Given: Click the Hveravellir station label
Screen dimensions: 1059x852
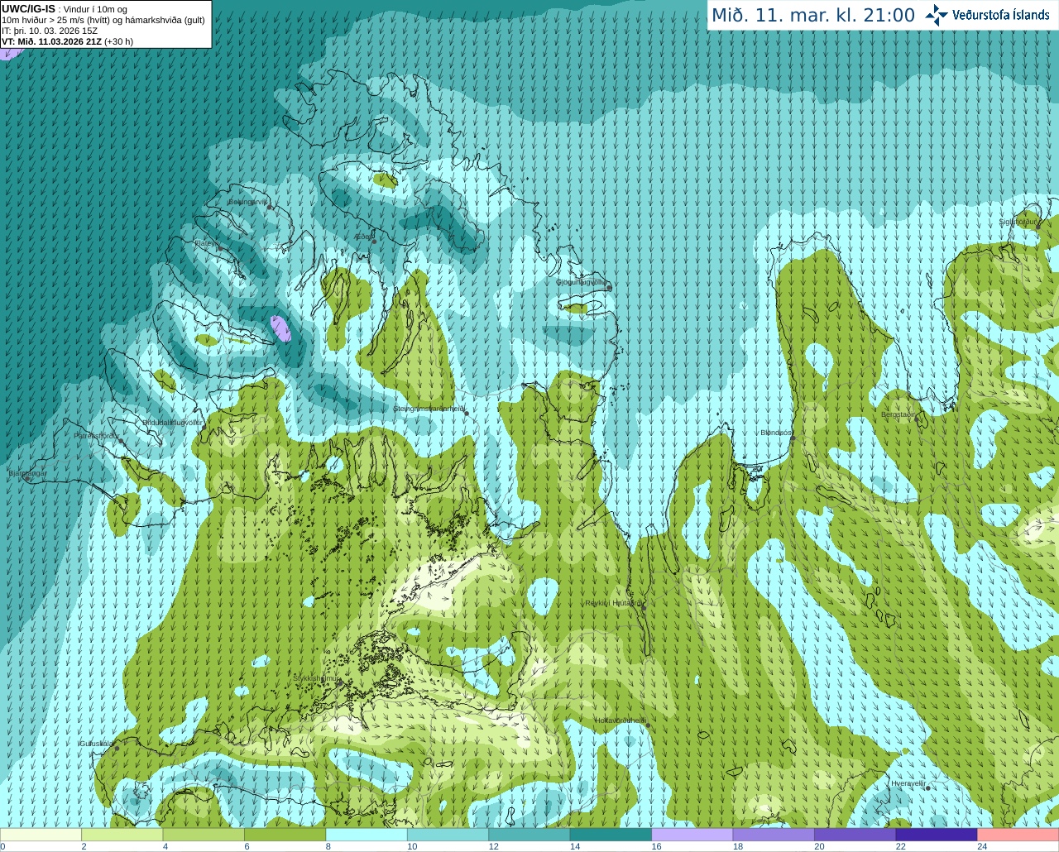Looking at the screenshot, I should [908, 783].
